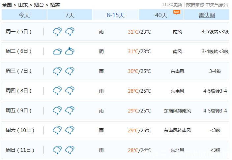Click the night rain icon for 周日 (11日)
The image size is (232, 160).
pyautogui.click(x=70, y=150)
